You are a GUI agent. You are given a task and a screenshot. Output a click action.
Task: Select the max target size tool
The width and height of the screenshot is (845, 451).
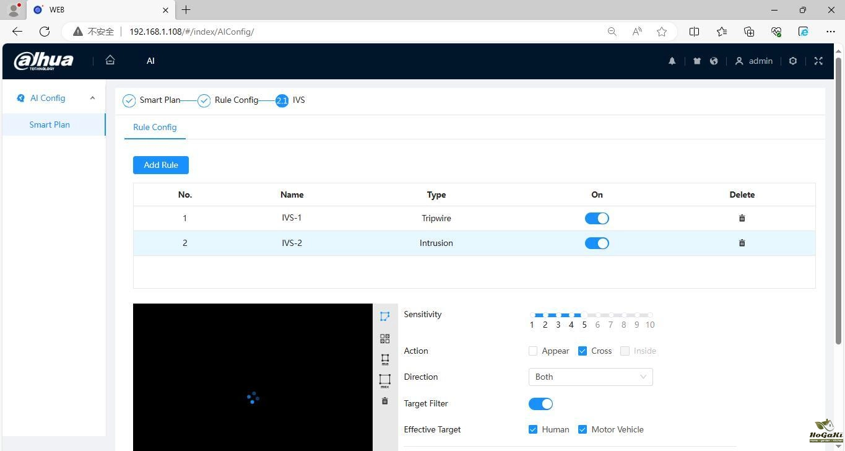click(x=384, y=380)
